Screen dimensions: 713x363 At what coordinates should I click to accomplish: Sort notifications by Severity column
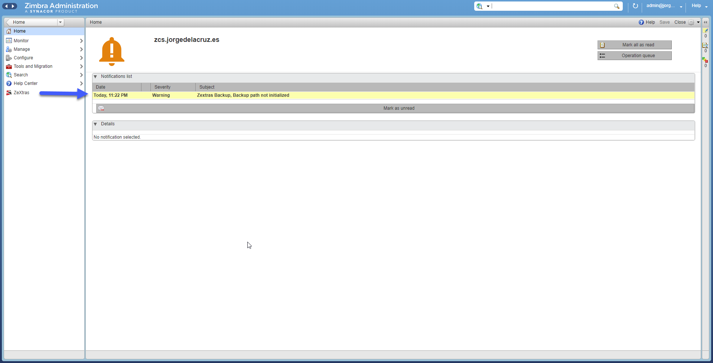[173, 87]
